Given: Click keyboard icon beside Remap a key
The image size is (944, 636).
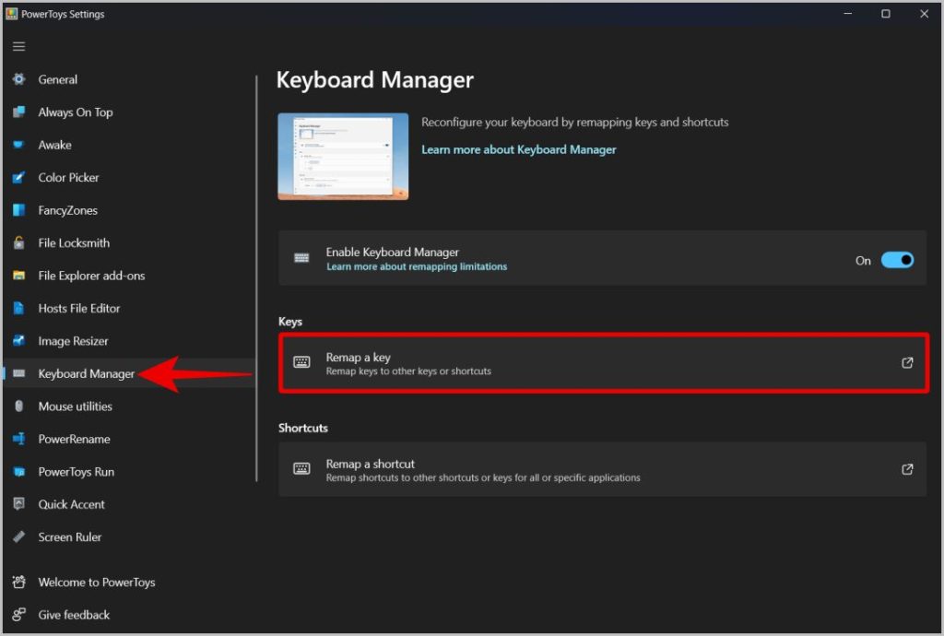Looking at the screenshot, I should tap(301, 362).
